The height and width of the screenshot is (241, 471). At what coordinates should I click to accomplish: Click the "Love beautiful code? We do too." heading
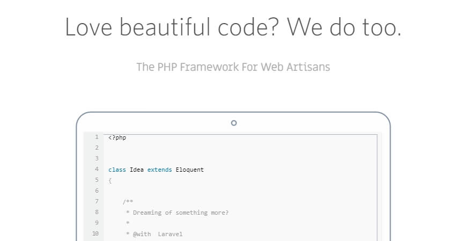pos(233,27)
